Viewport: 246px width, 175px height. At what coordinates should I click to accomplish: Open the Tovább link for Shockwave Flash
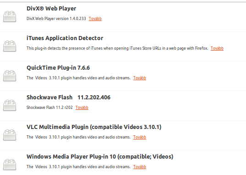tap(82, 108)
